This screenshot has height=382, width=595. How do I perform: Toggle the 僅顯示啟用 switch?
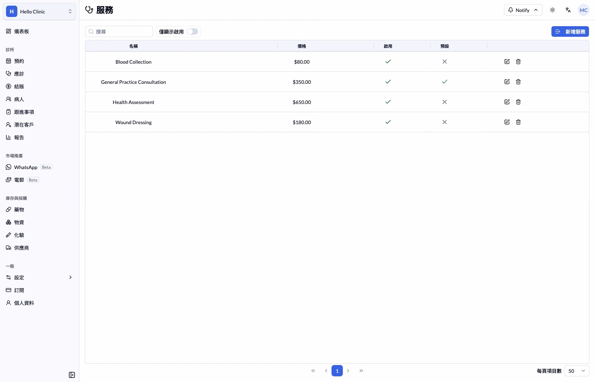click(x=192, y=31)
